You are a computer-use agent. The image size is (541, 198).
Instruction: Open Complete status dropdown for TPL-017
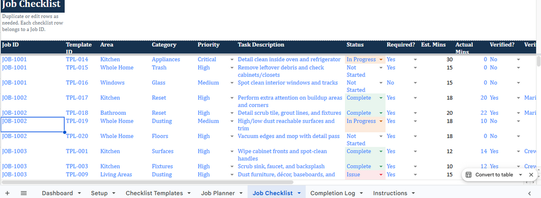381,98
